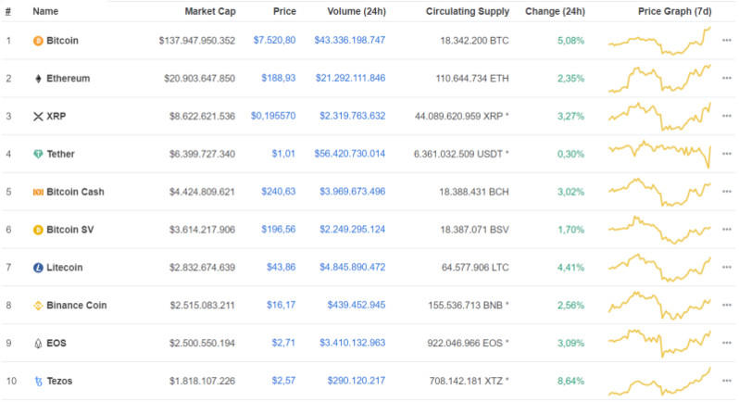Click the Litecoin blue logo icon
The height and width of the screenshot is (402, 739).
(x=38, y=268)
